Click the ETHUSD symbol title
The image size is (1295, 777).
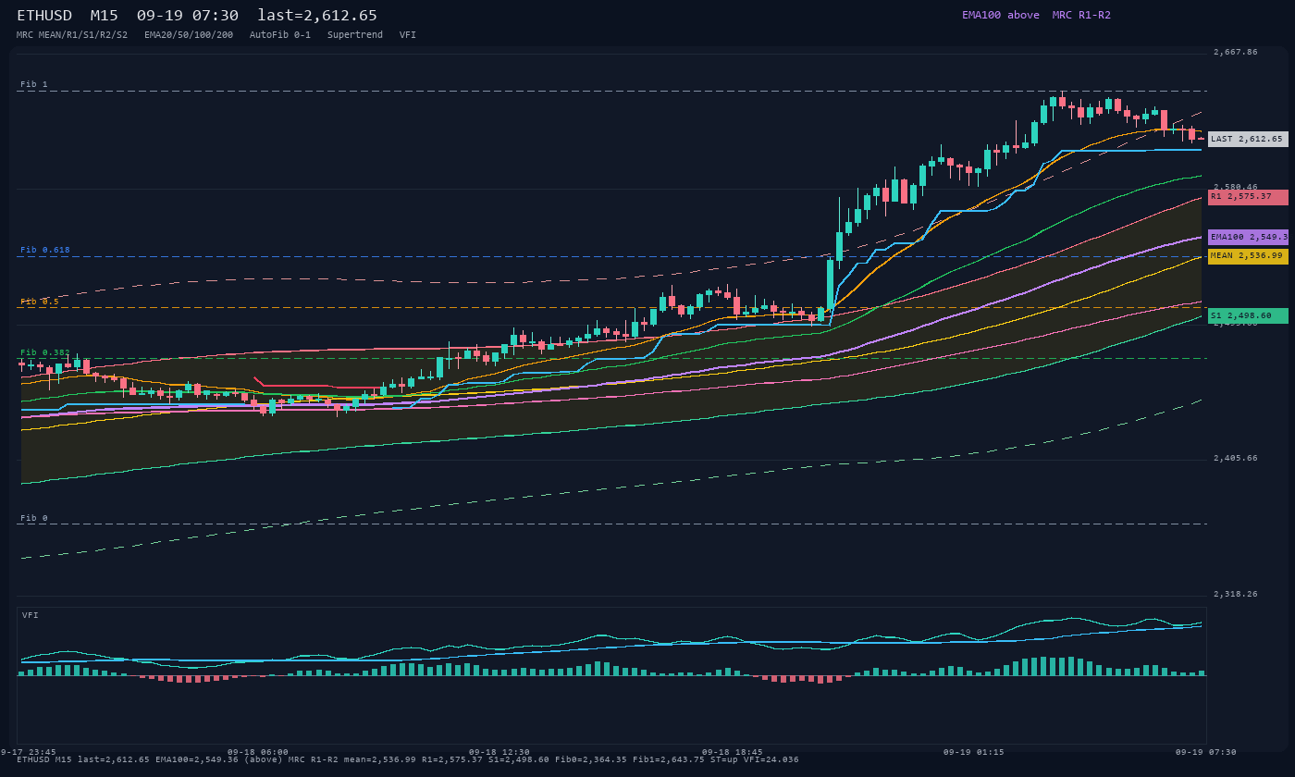(x=44, y=16)
